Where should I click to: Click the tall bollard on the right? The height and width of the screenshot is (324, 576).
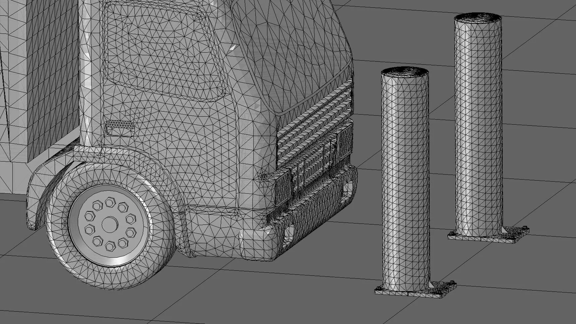point(477,134)
